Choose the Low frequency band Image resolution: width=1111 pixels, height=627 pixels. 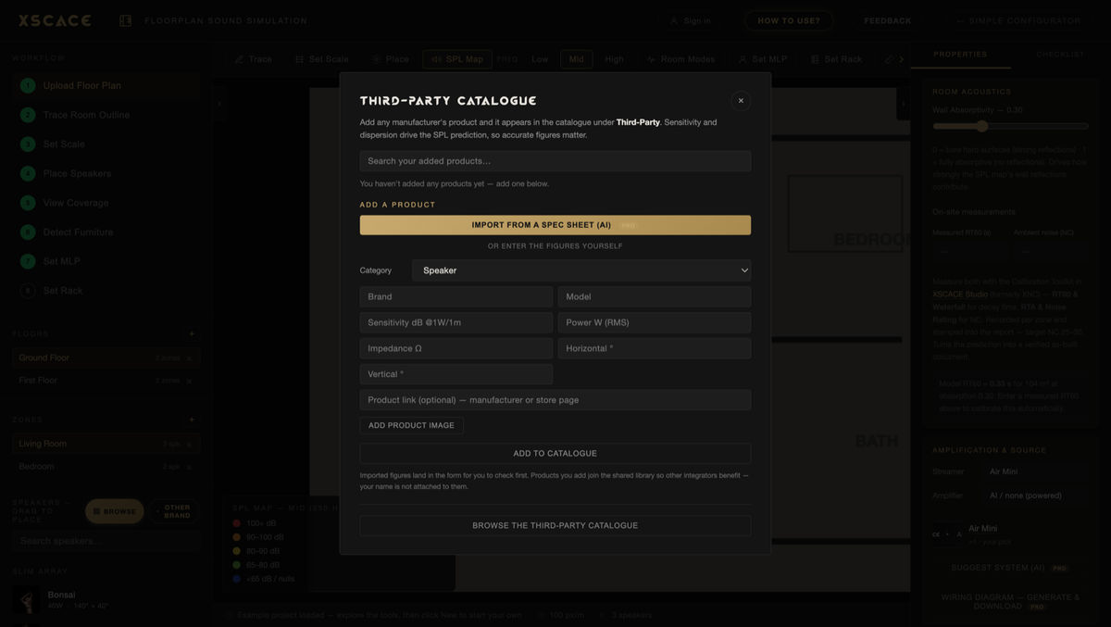pos(540,59)
